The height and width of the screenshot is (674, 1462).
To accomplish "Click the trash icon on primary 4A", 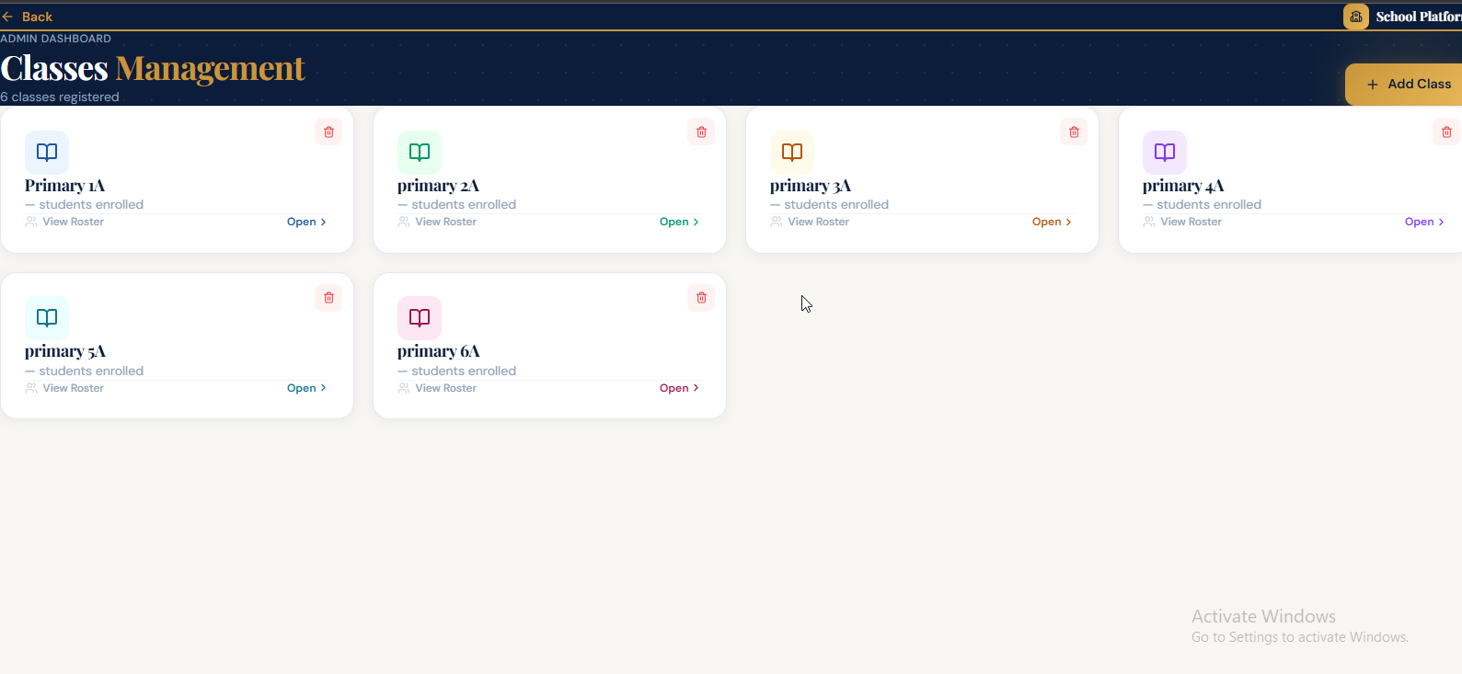I will pos(1446,131).
